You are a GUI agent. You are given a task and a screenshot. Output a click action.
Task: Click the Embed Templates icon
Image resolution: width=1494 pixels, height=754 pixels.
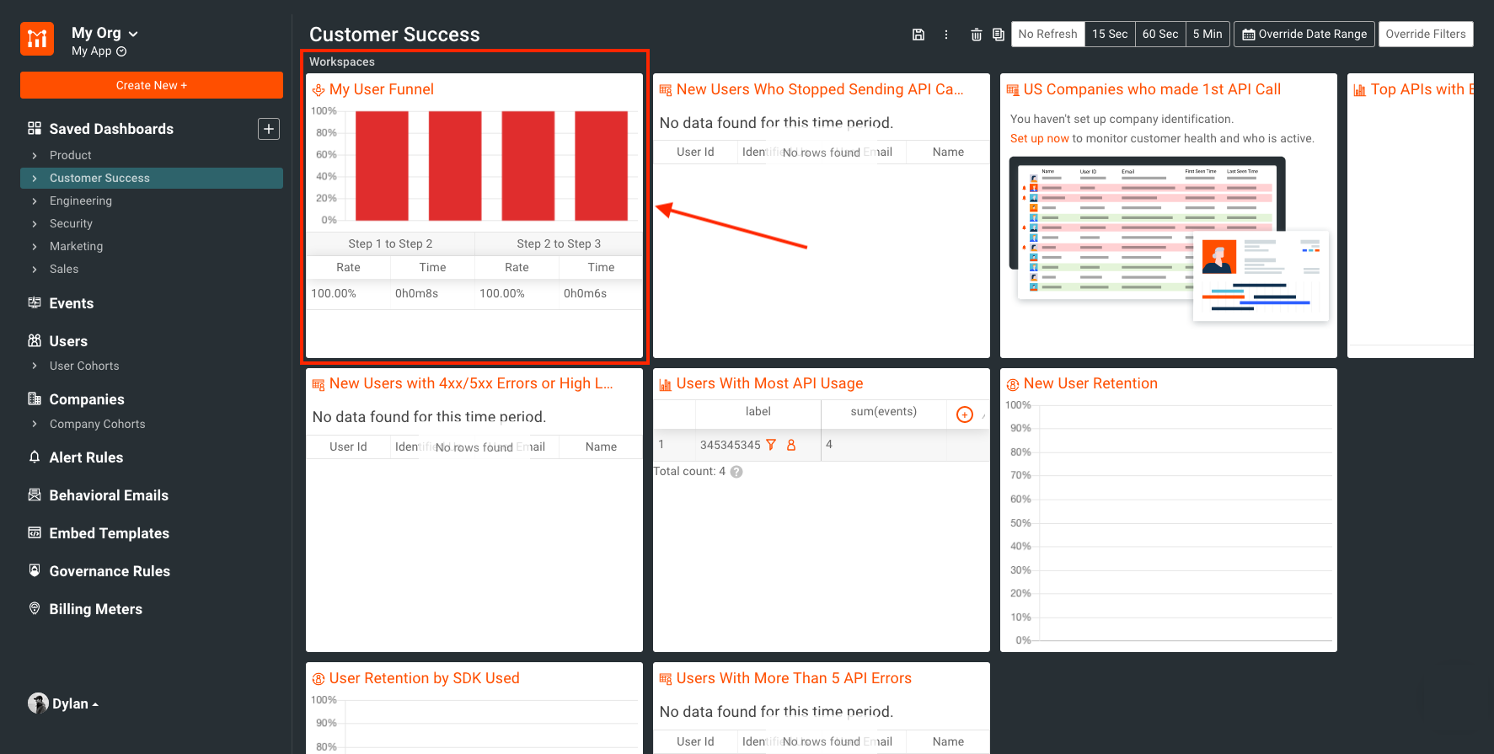click(x=35, y=532)
